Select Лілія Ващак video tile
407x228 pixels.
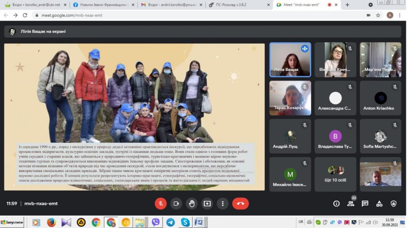(290, 60)
